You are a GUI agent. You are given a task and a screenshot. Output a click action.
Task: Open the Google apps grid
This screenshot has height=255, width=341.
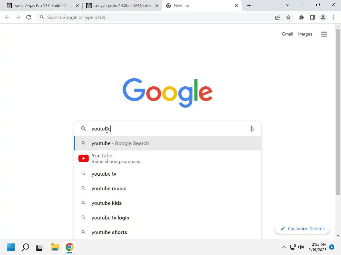pyautogui.click(x=324, y=34)
